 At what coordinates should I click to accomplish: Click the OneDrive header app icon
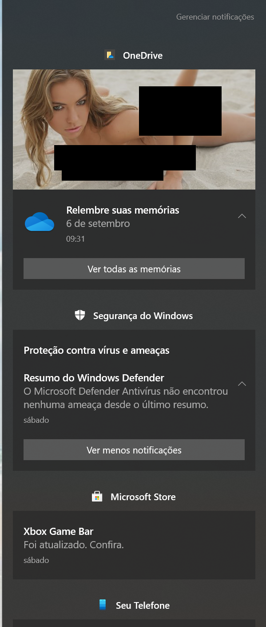(x=110, y=55)
